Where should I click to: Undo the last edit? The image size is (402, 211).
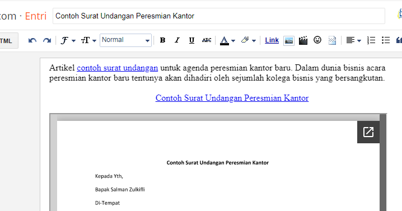point(32,40)
